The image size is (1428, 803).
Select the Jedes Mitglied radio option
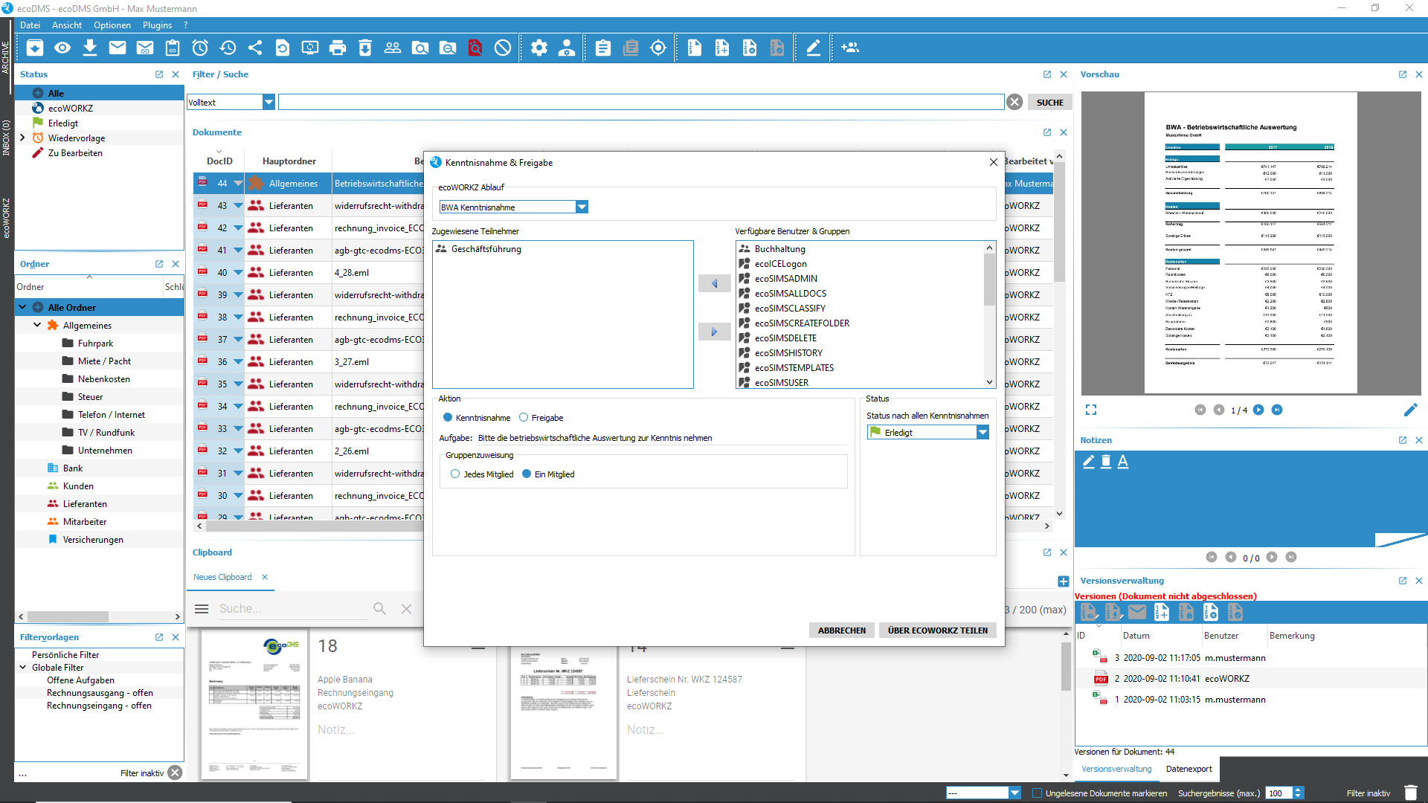455,474
